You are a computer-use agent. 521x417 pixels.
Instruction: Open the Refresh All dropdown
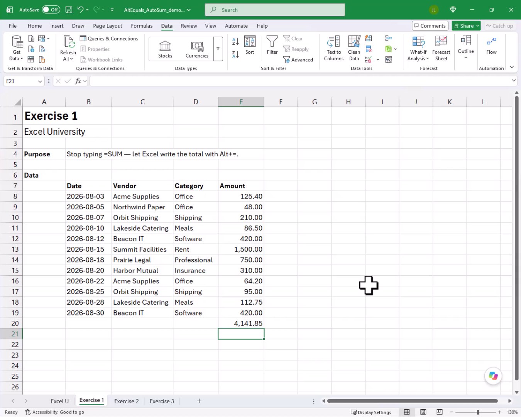(68, 56)
